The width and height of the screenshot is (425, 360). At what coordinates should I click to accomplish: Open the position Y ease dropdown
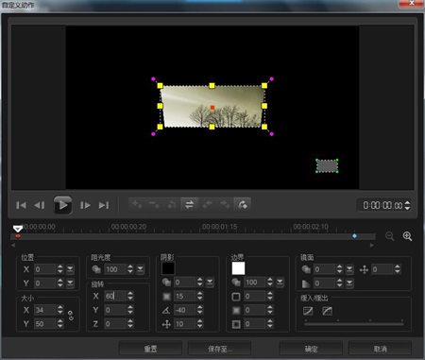(70, 283)
